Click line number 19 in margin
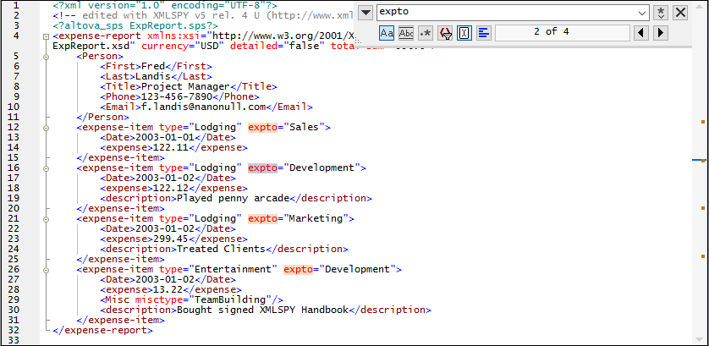Viewport: 709px width, 346px height. point(14,198)
